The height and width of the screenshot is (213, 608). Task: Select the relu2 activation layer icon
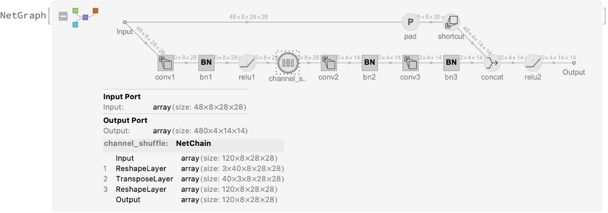pos(532,63)
